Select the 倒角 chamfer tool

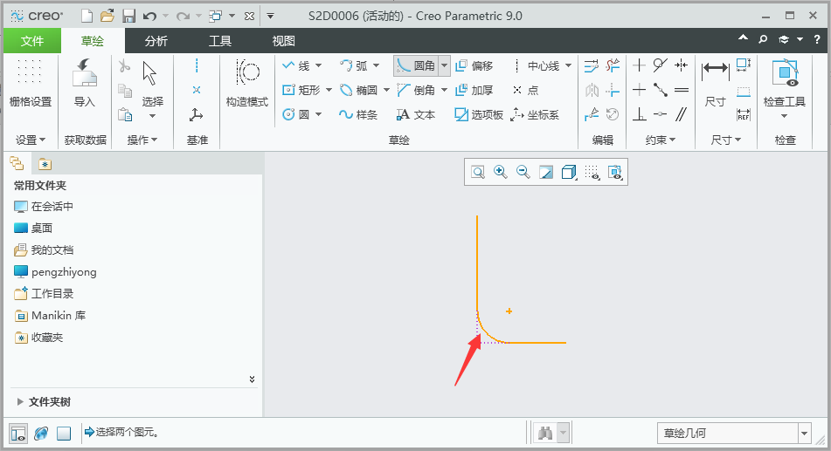coord(417,90)
